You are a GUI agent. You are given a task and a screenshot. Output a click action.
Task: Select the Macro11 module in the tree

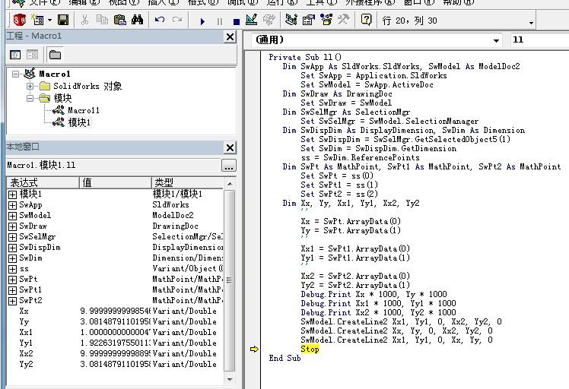(x=83, y=110)
